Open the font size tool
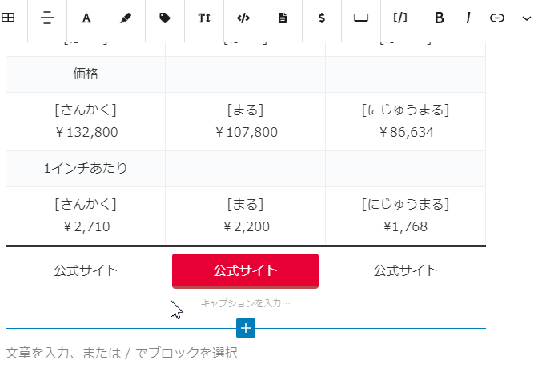Viewport: 538px width, 384px height. [x=204, y=18]
